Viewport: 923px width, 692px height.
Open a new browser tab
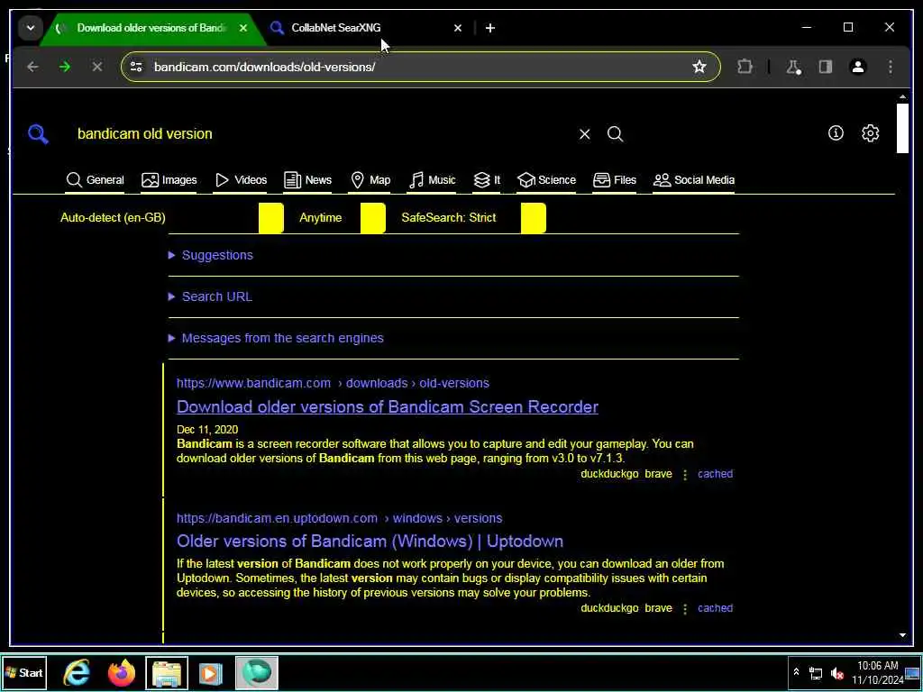pos(490,28)
